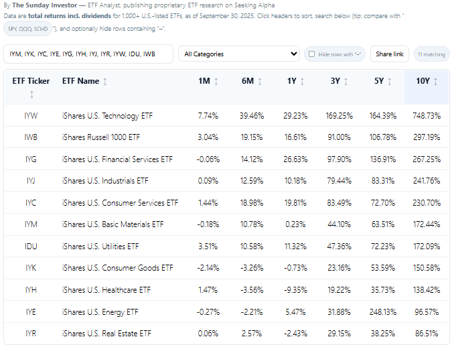Click the Share link button
Viewport: 452px width, 347px height.
click(389, 54)
